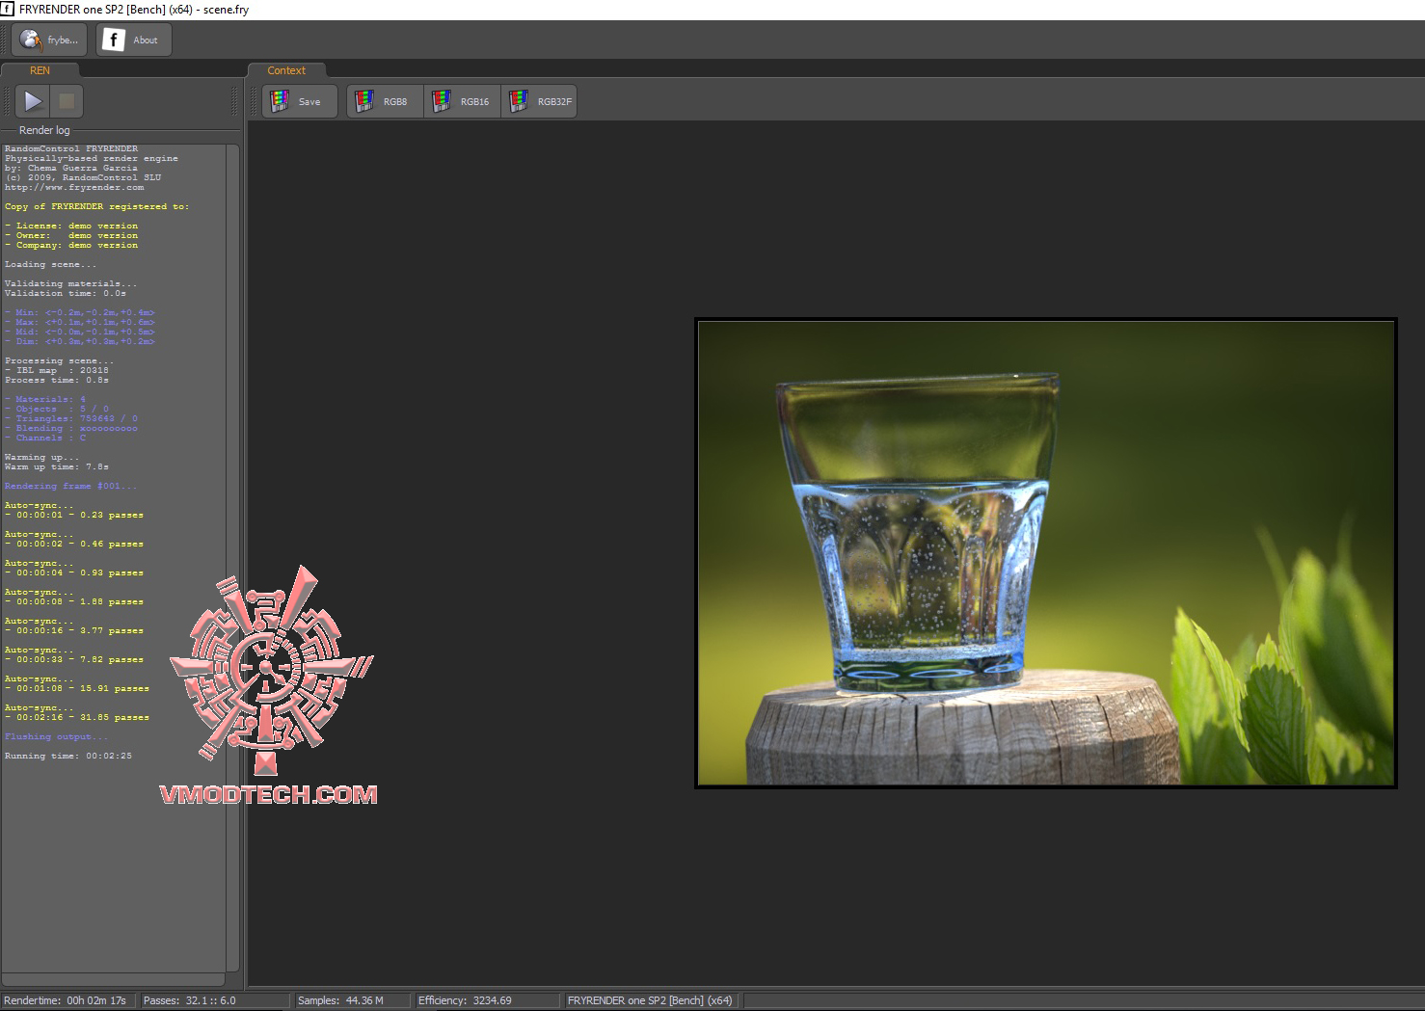1425x1011 pixels.
Task: Export the render as RGB8
Action: tap(385, 101)
